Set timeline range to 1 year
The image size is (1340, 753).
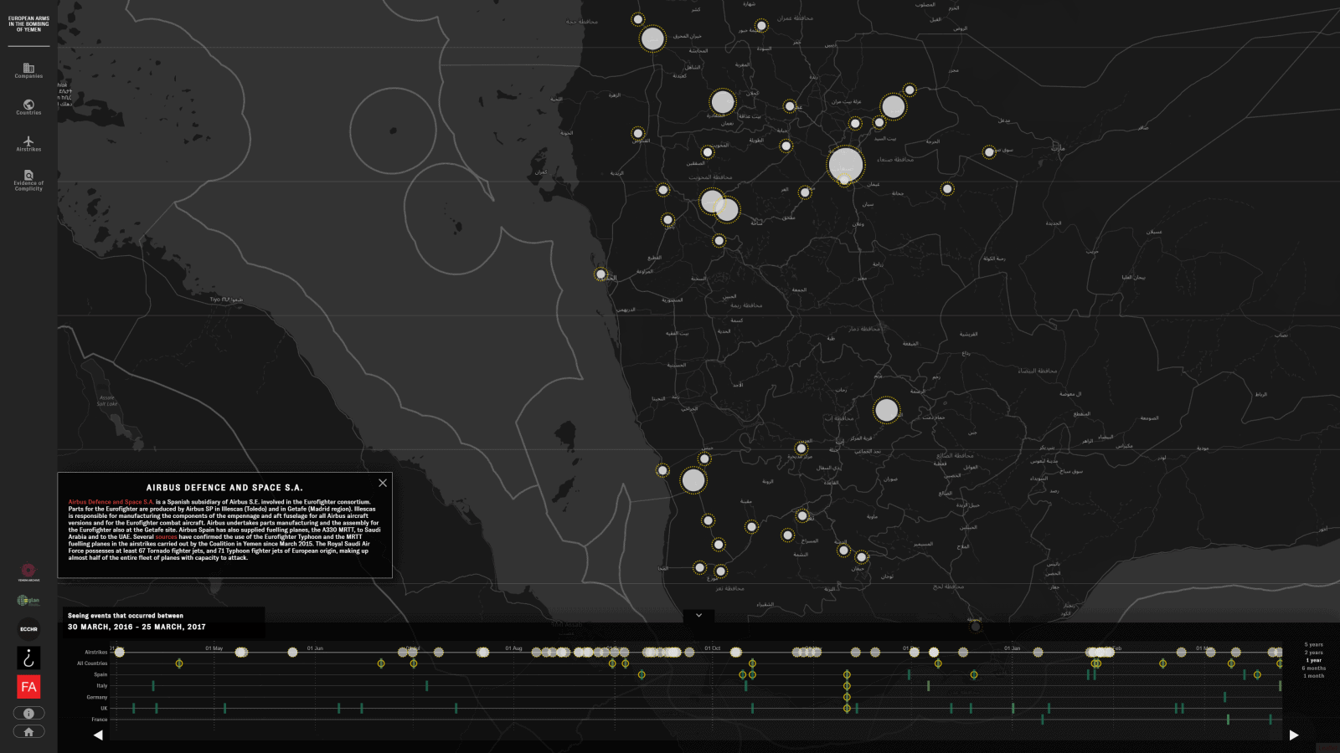click(x=1314, y=660)
